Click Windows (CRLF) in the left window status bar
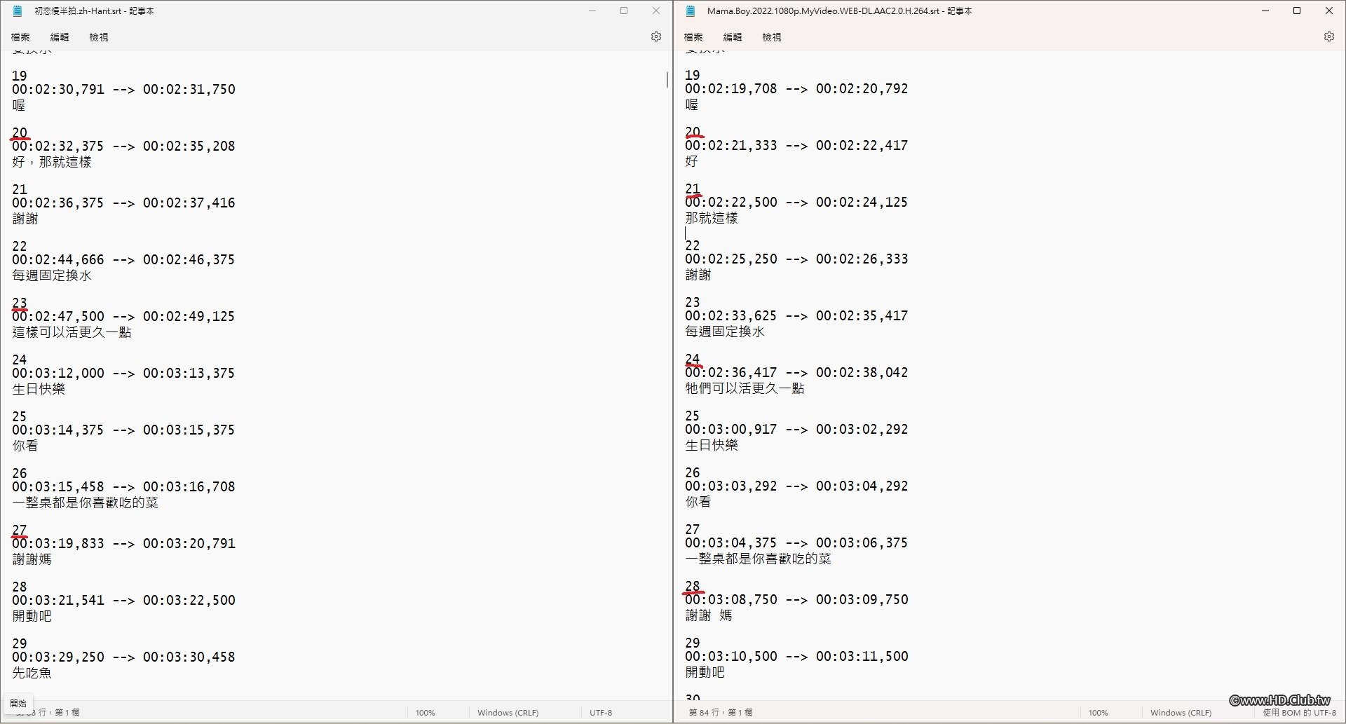The width and height of the screenshot is (1346, 724). [508, 713]
